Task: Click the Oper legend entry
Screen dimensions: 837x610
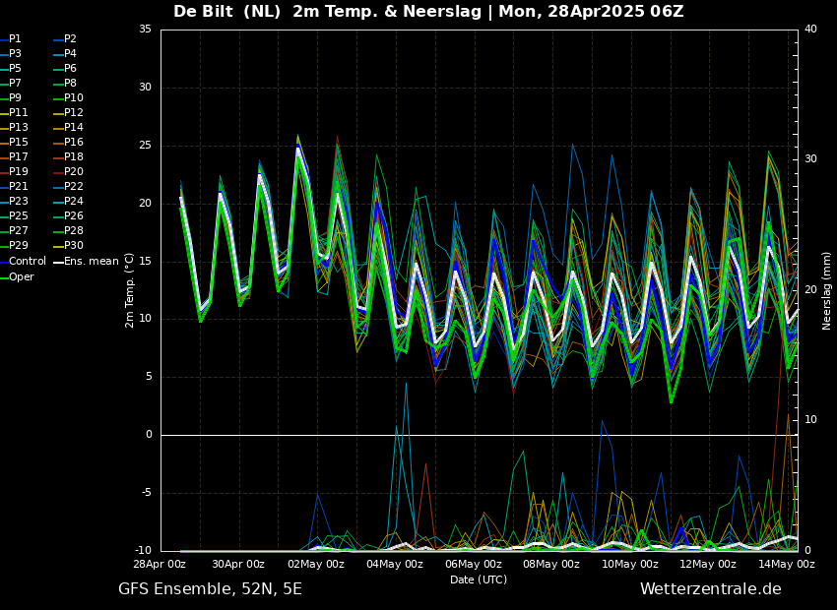Action: [21, 276]
